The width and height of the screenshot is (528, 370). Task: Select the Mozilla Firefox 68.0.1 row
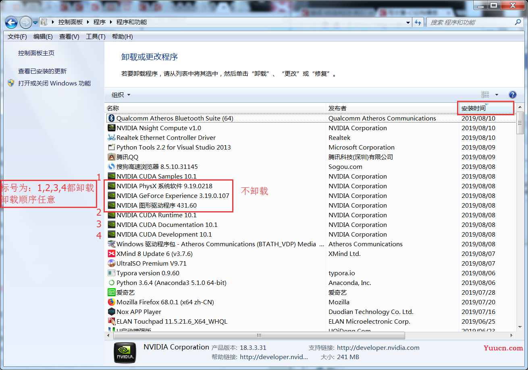[x=310, y=302]
